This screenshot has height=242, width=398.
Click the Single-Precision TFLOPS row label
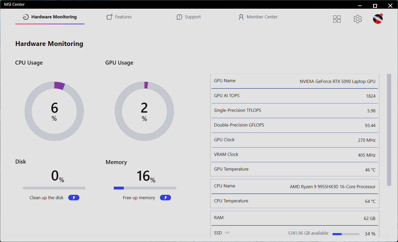[x=238, y=110]
